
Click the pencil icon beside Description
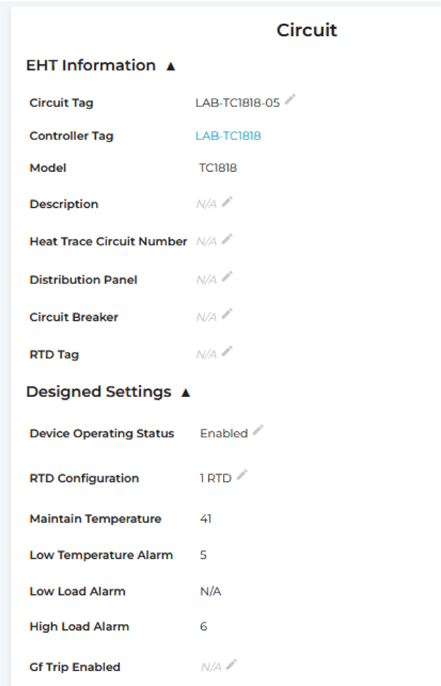(x=227, y=202)
